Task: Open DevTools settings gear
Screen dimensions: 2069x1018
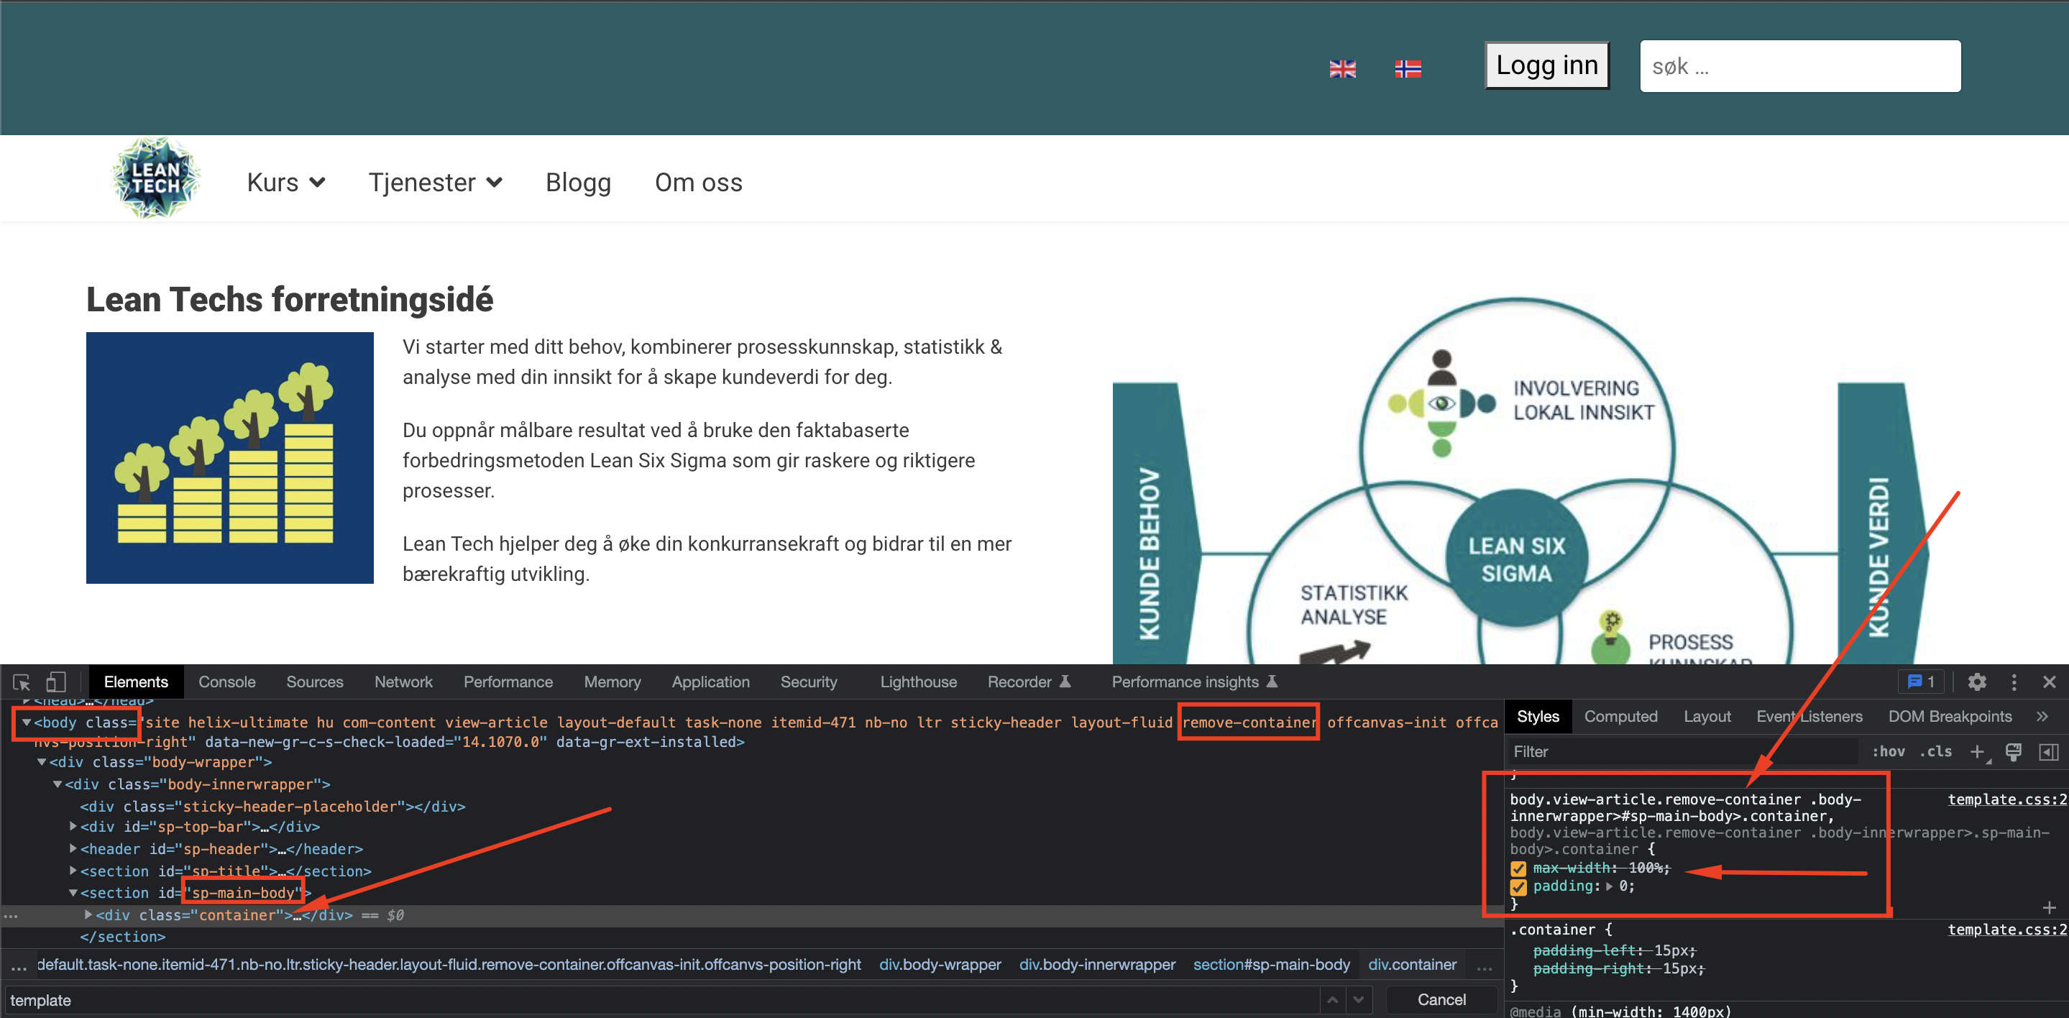Action: click(1977, 682)
